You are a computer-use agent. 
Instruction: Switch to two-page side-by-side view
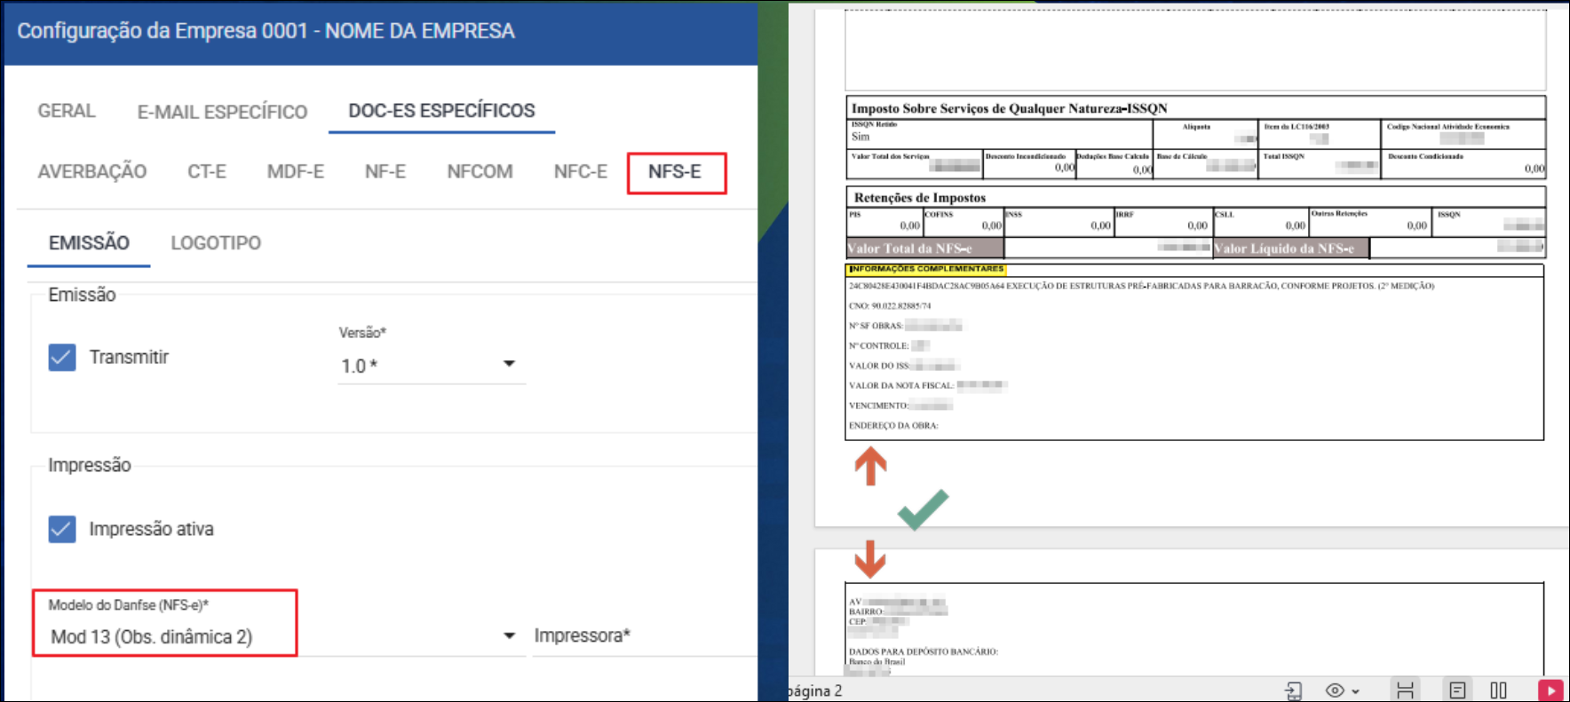tap(1499, 690)
